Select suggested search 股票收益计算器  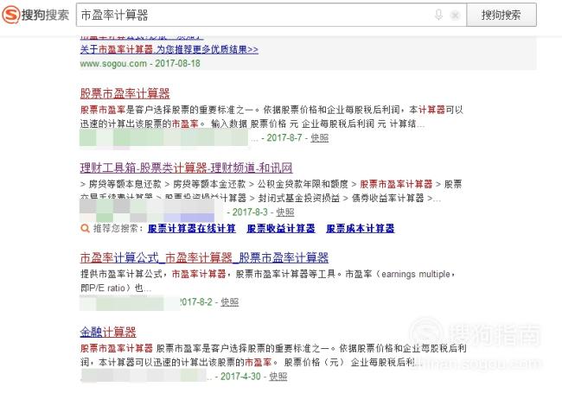281,228
